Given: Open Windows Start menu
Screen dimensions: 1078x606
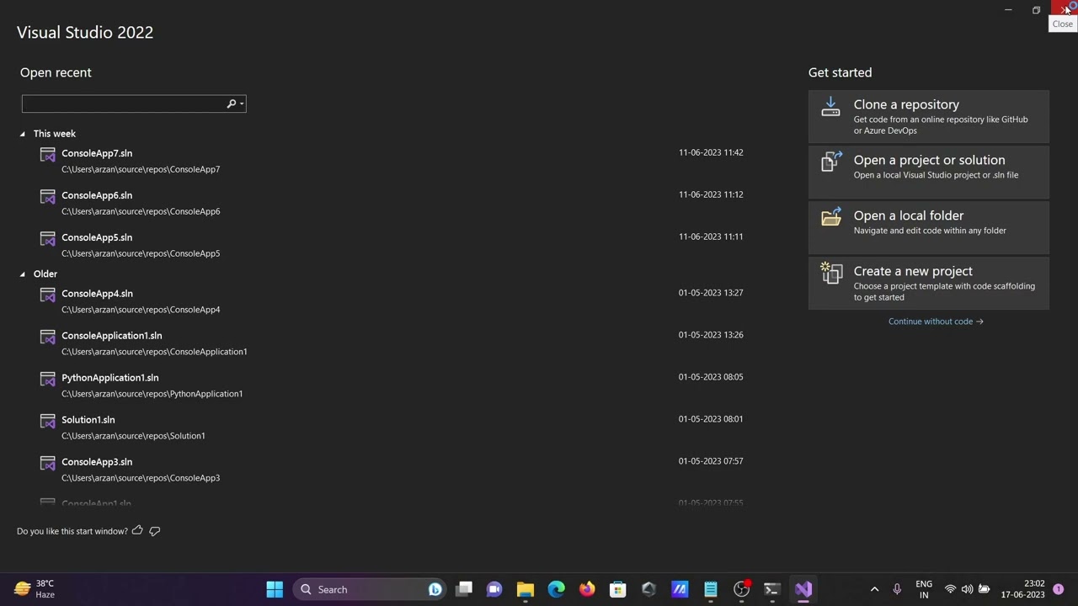Looking at the screenshot, I should [x=275, y=589].
